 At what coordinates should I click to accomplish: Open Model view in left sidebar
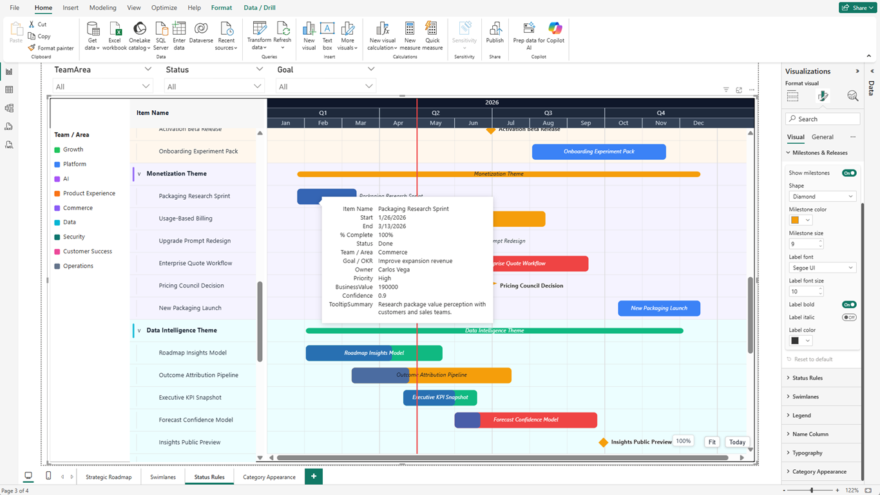tap(9, 108)
